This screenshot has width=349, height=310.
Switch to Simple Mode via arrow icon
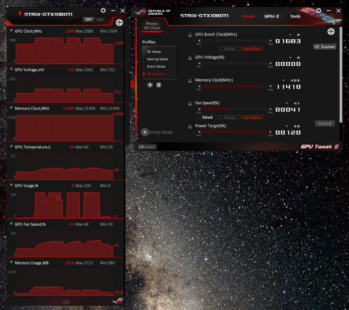point(145,132)
